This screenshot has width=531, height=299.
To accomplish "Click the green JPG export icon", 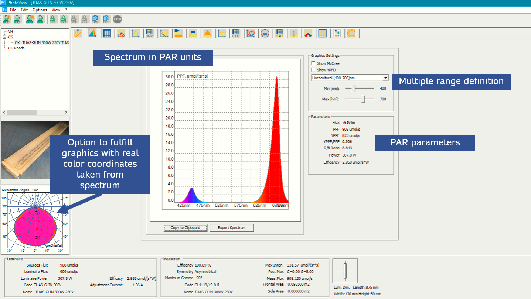I will tap(53, 19).
